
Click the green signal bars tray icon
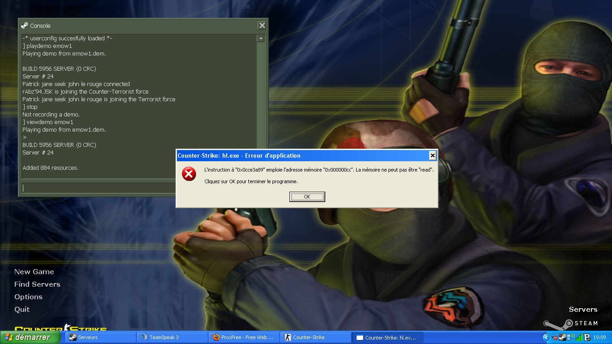pyautogui.click(x=579, y=337)
